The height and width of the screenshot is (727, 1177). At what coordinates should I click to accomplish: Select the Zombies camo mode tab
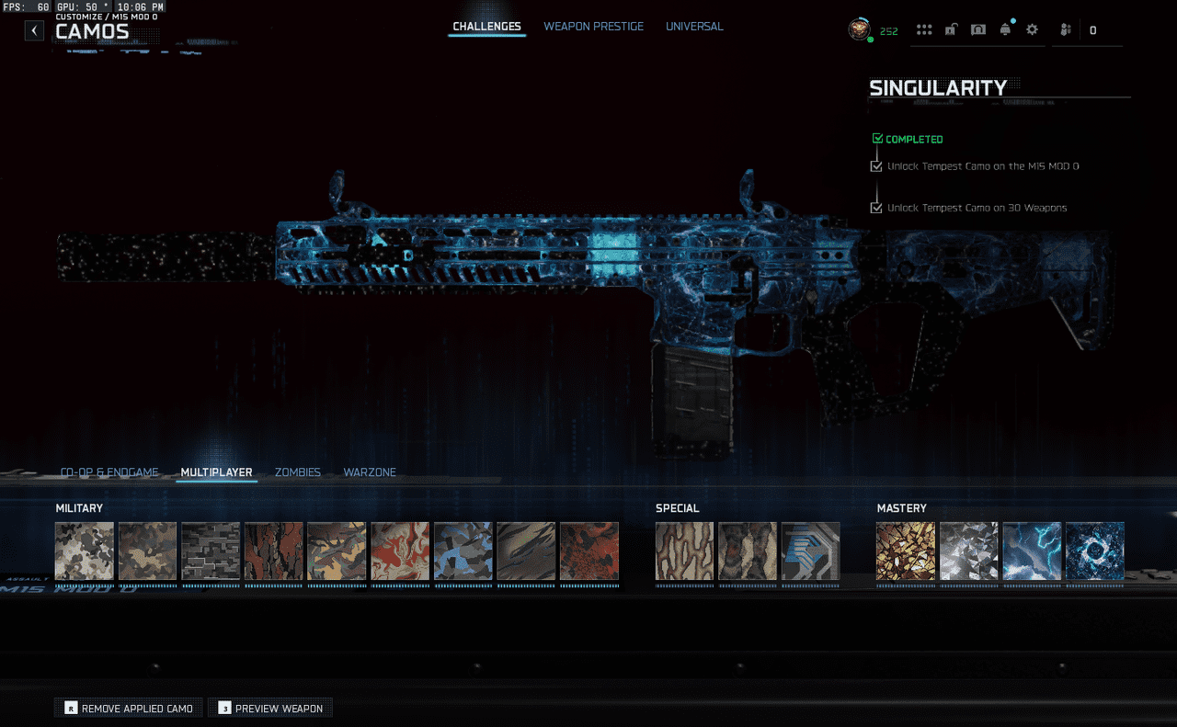point(298,472)
